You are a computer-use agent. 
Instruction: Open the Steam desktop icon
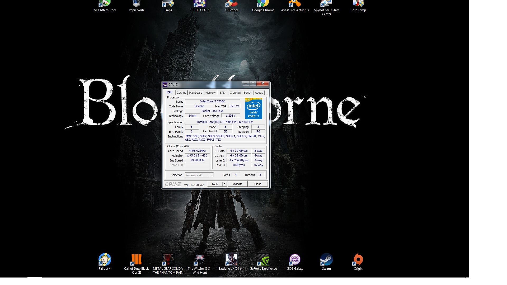pos(326,260)
